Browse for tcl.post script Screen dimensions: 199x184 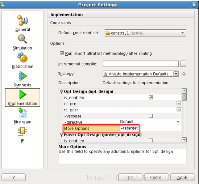179,109
